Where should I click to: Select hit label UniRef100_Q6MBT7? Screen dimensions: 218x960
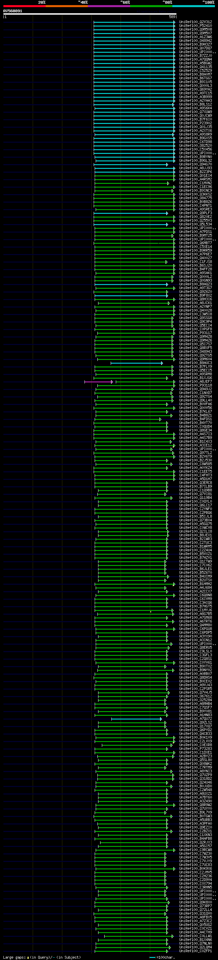tap(196, 243)
